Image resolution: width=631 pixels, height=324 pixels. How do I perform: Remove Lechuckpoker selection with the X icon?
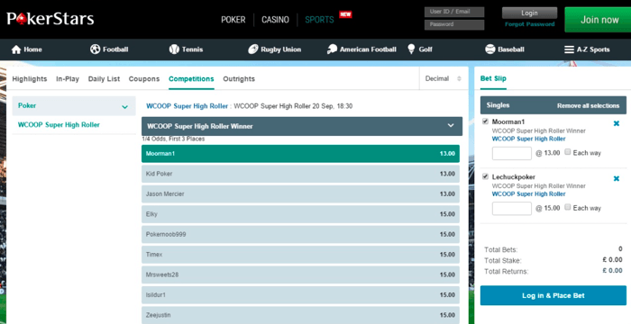pos(616,178)
